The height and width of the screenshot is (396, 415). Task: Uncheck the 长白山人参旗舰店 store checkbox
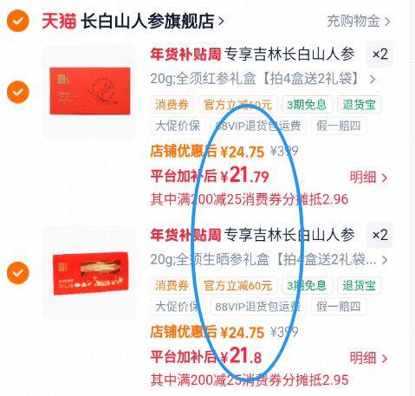click(x=18, y=21)
